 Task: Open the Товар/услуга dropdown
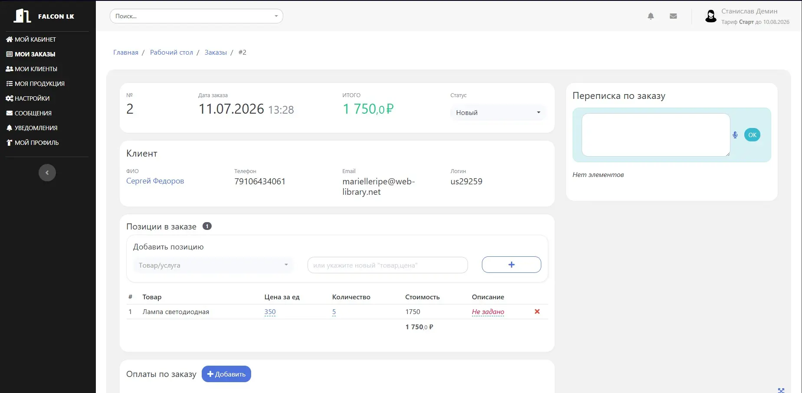click(213, 265)
